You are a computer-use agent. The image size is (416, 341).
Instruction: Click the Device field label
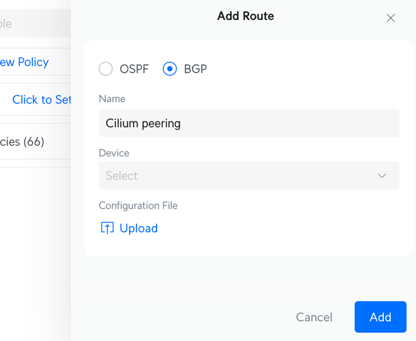coord(114,153)
